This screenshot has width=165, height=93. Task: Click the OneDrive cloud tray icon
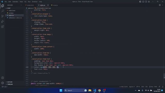139,90
